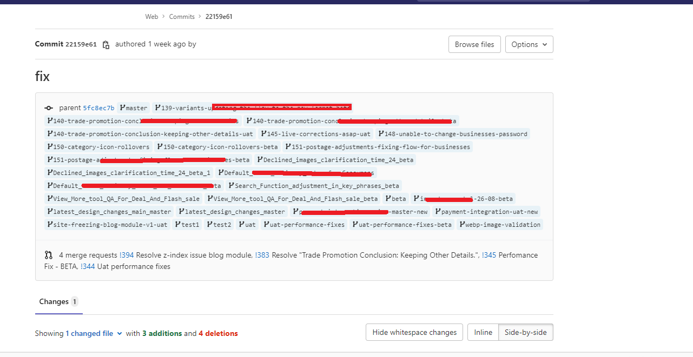693x357 pixels.
Task: Open branch payment-integration-uat-new
Action: click(x=487, y=212)
